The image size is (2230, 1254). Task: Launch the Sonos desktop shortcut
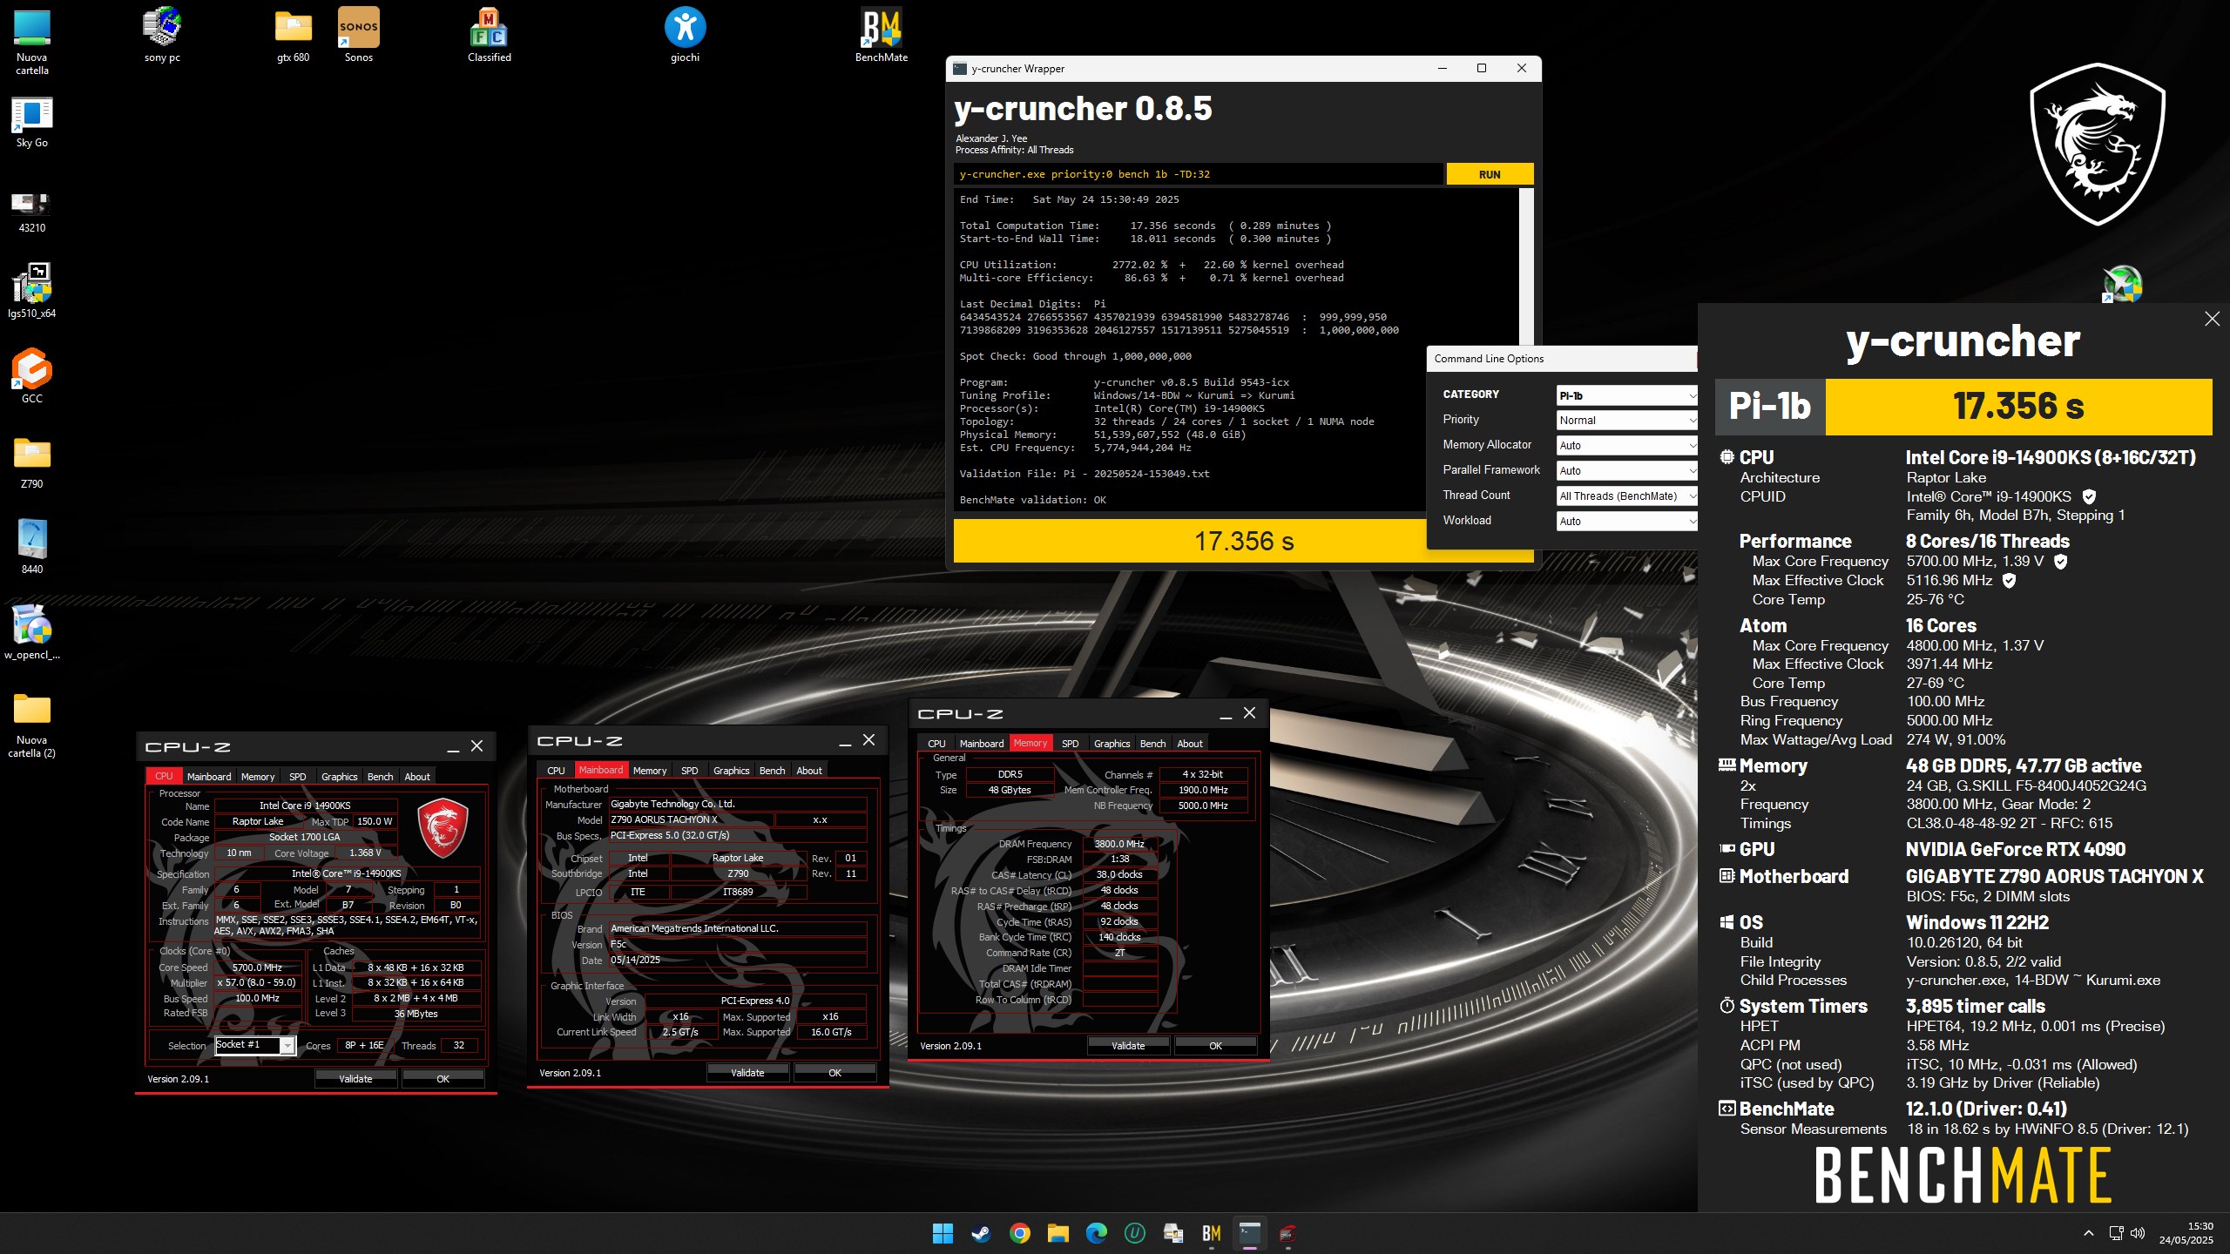click(359, 37)
